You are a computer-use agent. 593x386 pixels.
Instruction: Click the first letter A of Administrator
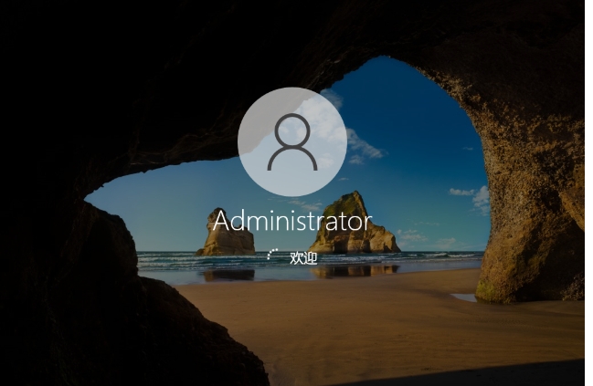219,221
